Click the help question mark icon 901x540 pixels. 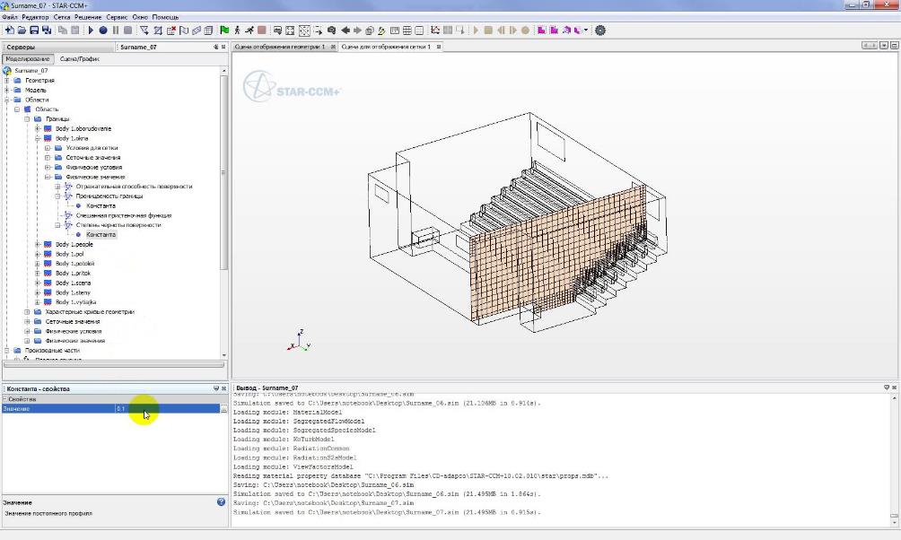(x=221, y=502)
